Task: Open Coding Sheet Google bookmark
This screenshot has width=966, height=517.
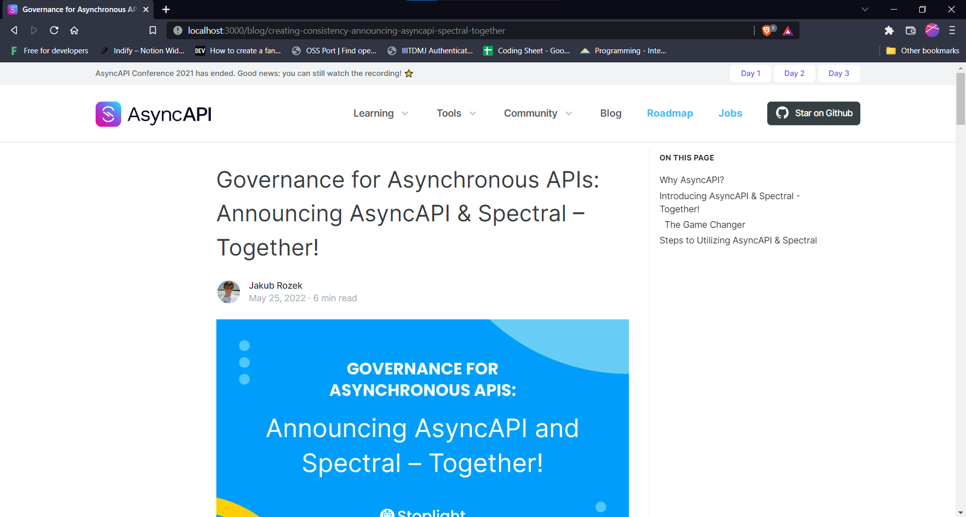Action: (x=526, y=51)
